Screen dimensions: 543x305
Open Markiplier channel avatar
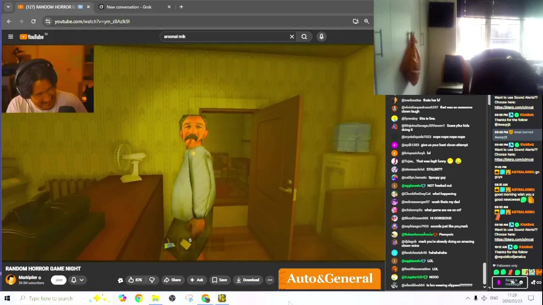pyautogui.click(x=11, y=280)
